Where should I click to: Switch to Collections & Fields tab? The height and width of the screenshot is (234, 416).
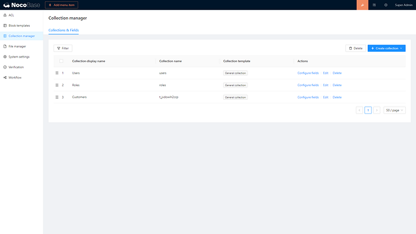[64, 30]
